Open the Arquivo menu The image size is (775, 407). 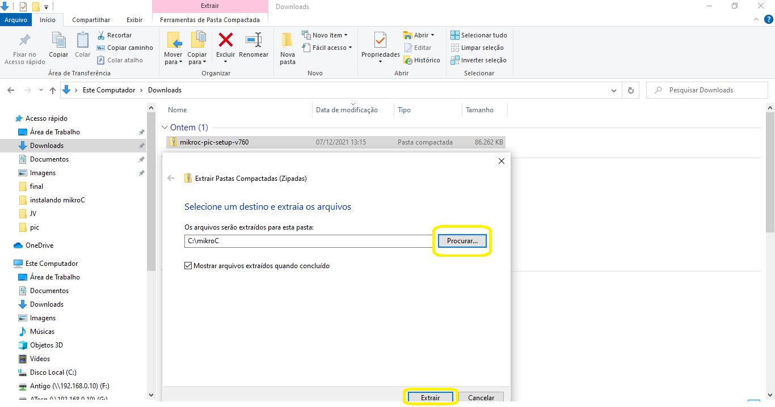pos(16,20)
